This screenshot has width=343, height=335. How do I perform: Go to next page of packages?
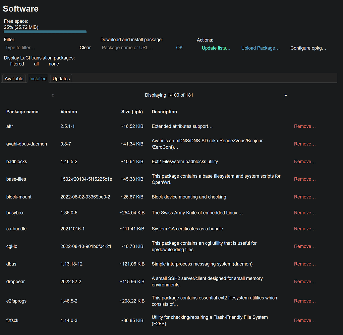286,95
